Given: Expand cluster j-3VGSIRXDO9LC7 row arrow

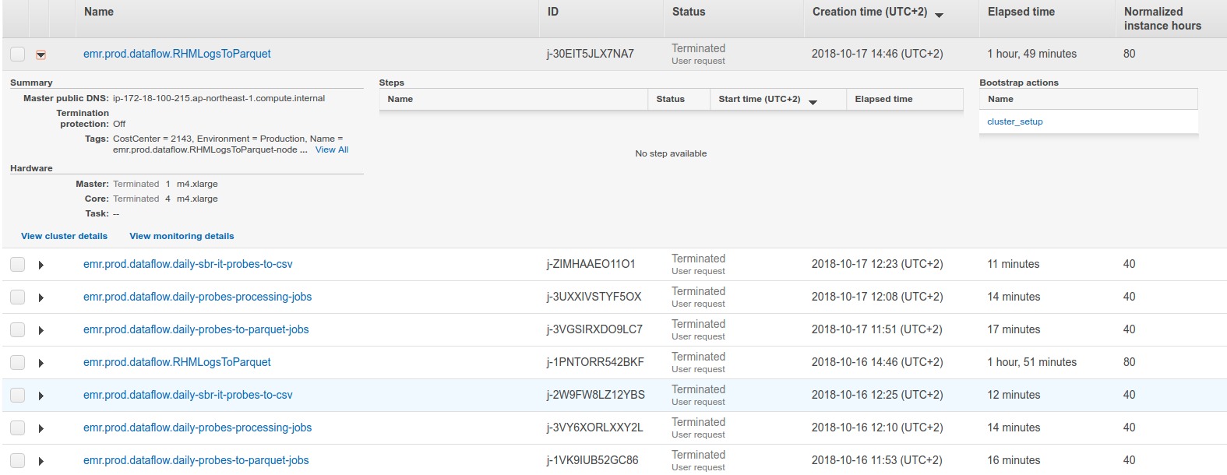Looking at the screenshot, I should coord(41,330).
